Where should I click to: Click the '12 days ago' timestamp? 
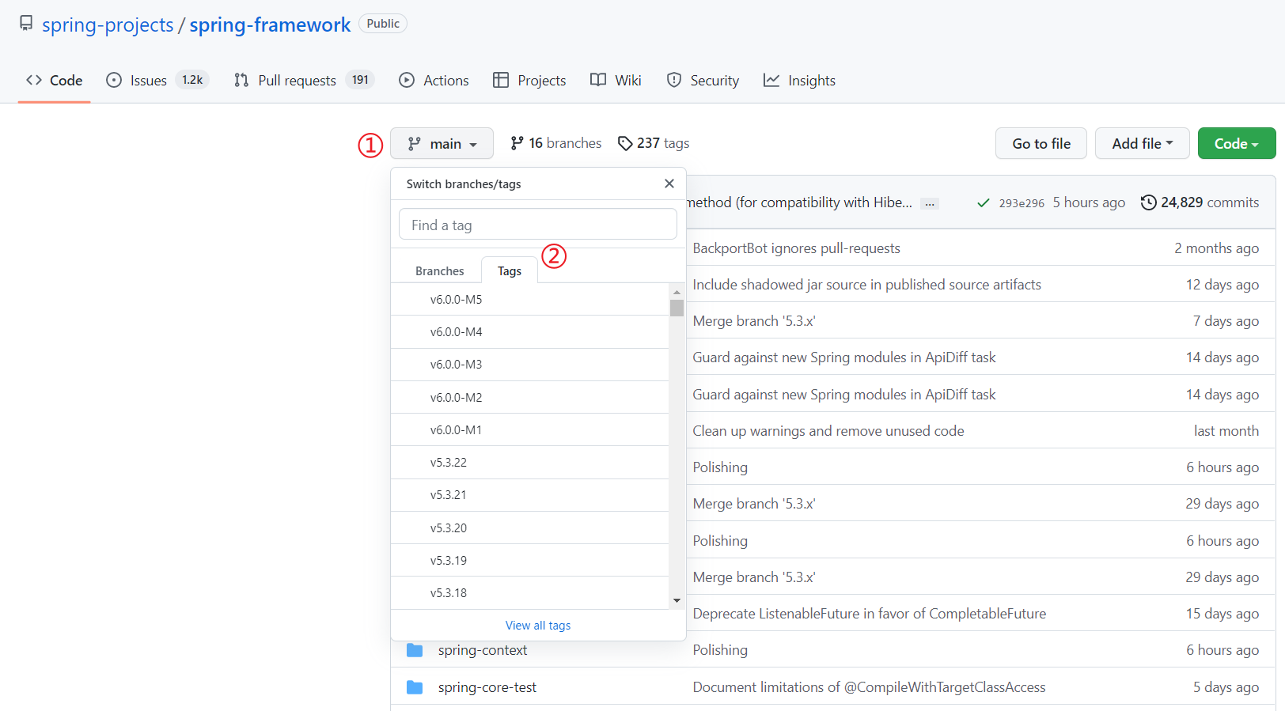(1222, 285)
